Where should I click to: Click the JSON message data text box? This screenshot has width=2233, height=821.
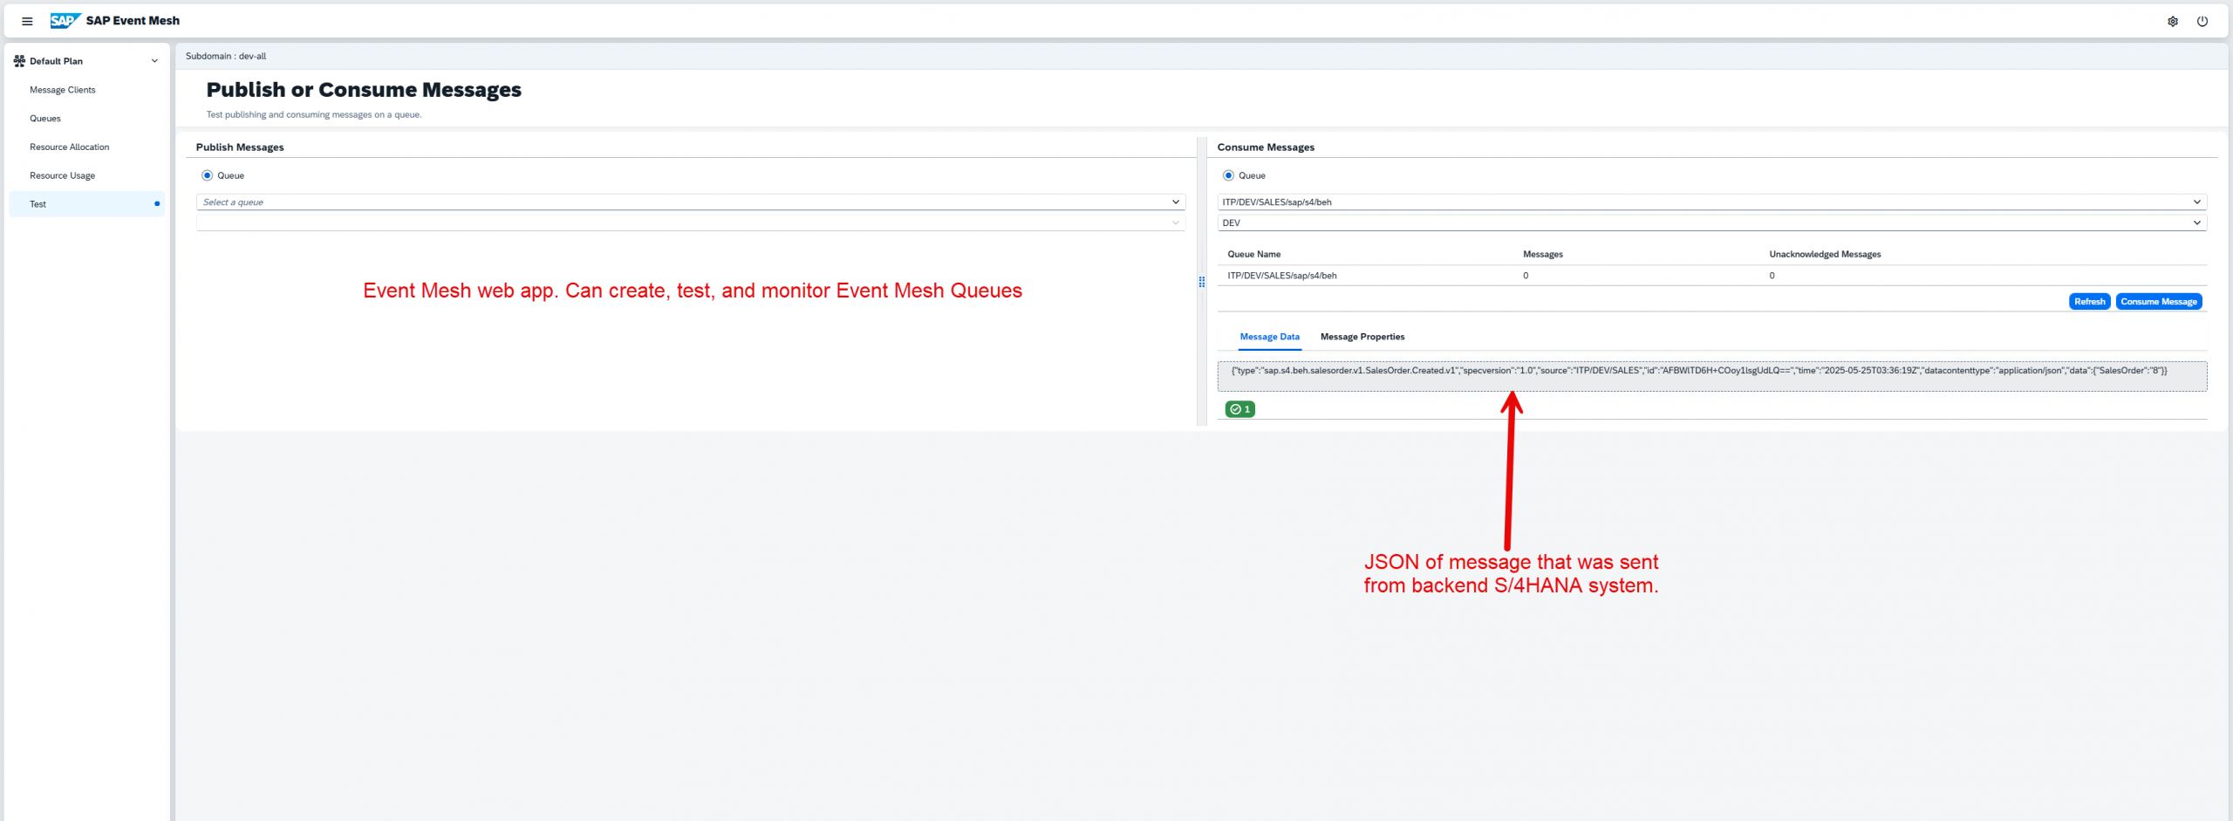(x=1711, y=376)
